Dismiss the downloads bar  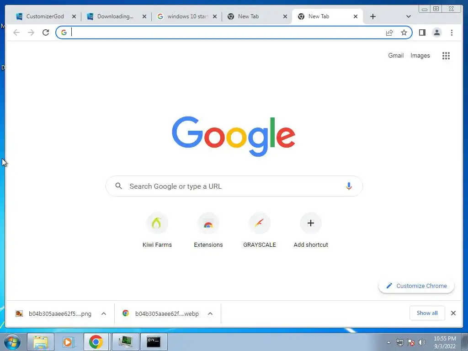coord(453,313)
